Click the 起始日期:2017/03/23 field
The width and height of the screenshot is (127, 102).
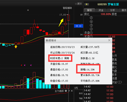click(x=62, y=47)
